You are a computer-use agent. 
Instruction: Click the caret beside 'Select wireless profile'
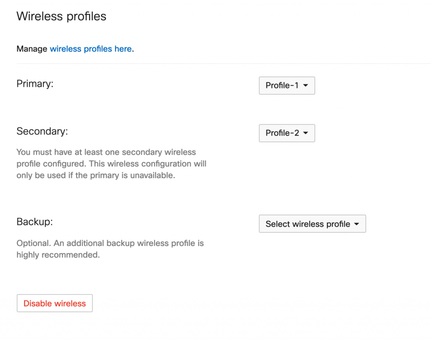pos(357,224)
